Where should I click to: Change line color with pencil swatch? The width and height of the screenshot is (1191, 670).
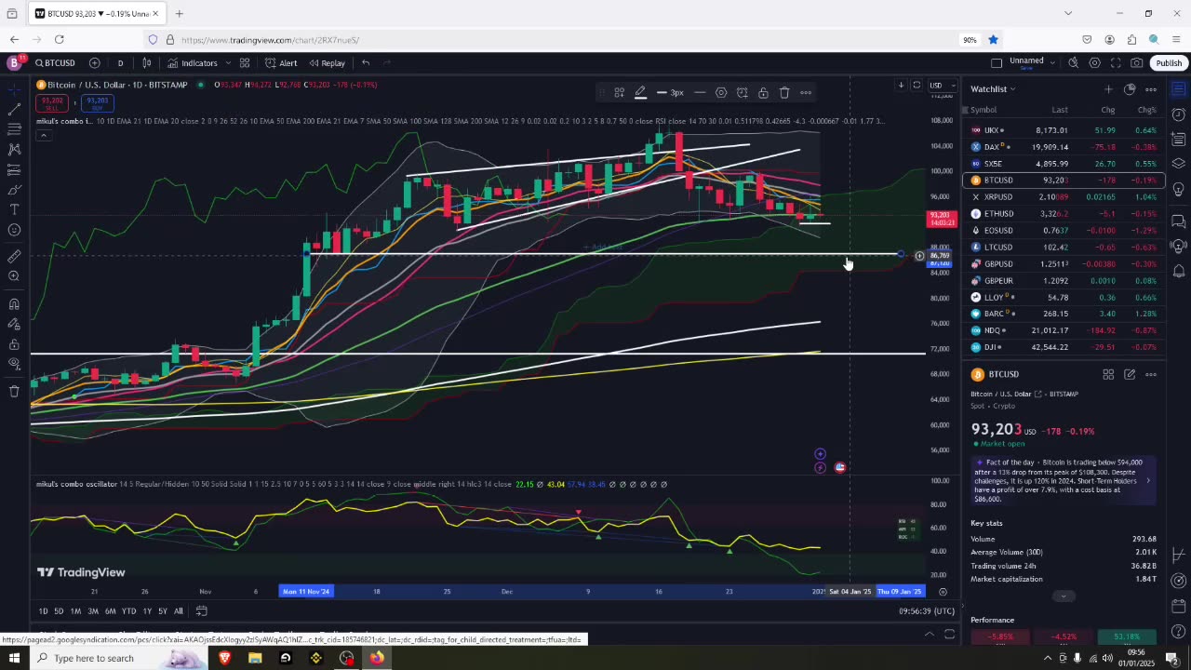point(640,92)
